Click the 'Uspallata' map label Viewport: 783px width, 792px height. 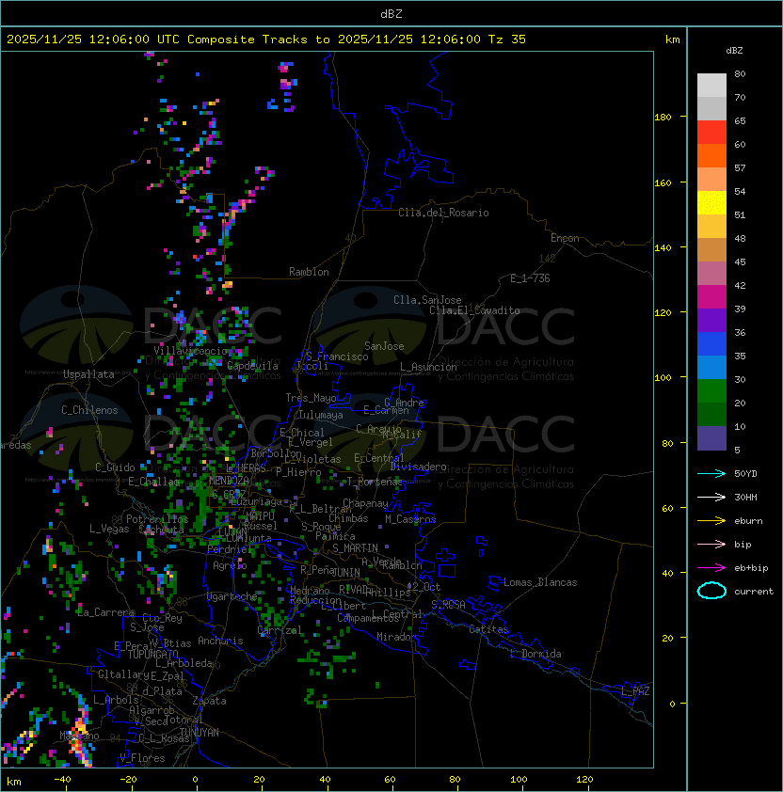(x=88, y=374)
